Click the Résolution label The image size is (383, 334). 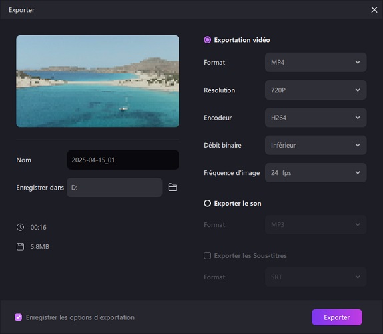click(x=219, y=90)
